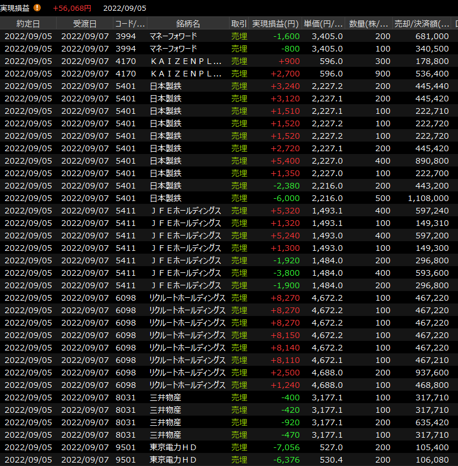Sort by 約定日 column header

pos(28,24)
